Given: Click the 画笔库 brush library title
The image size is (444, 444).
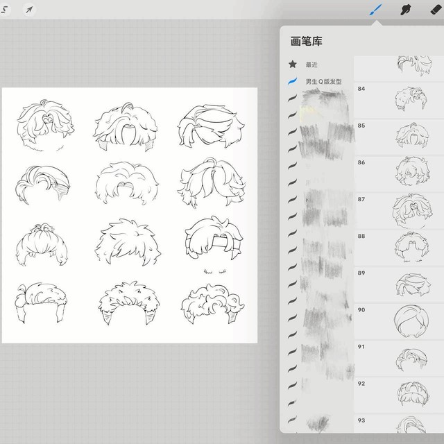Looking at the screenshot, I should pos(306,42).
